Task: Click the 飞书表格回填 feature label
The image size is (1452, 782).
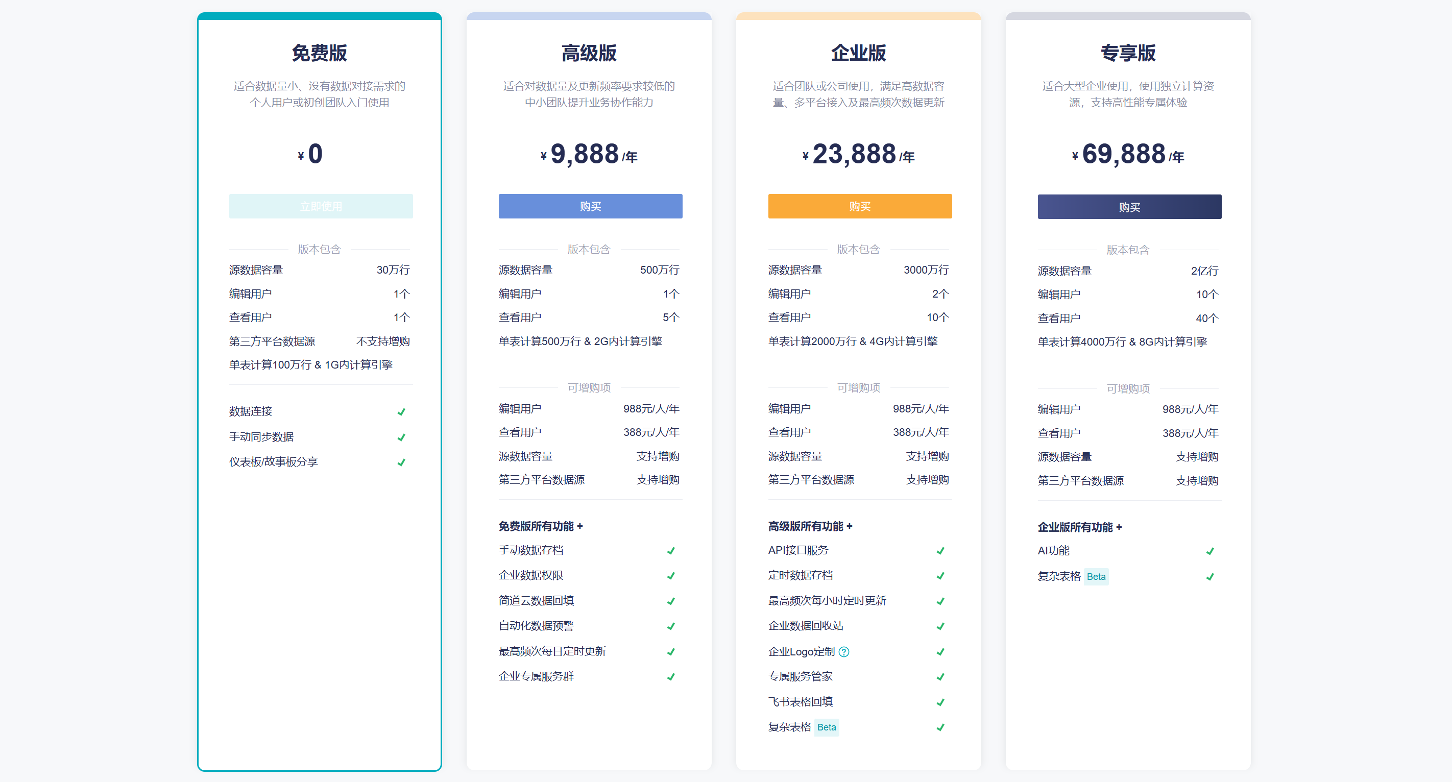Action: click(x=800, y=702)
